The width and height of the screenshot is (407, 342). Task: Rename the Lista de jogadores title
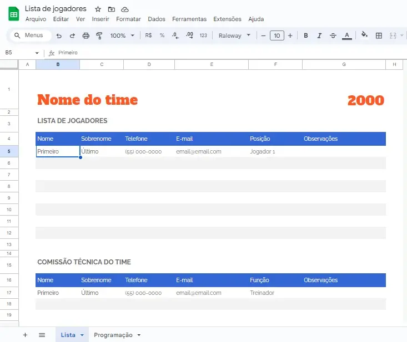click(56, 9)
